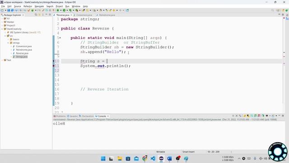Viewport: 289px width, 163px height.
Task: Switch to the Declaration tab
Action: click(x=86, y=116)
